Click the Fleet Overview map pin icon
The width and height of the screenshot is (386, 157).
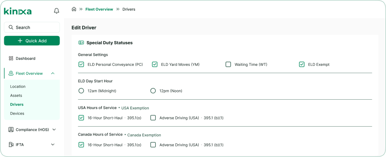pos(11,73)
